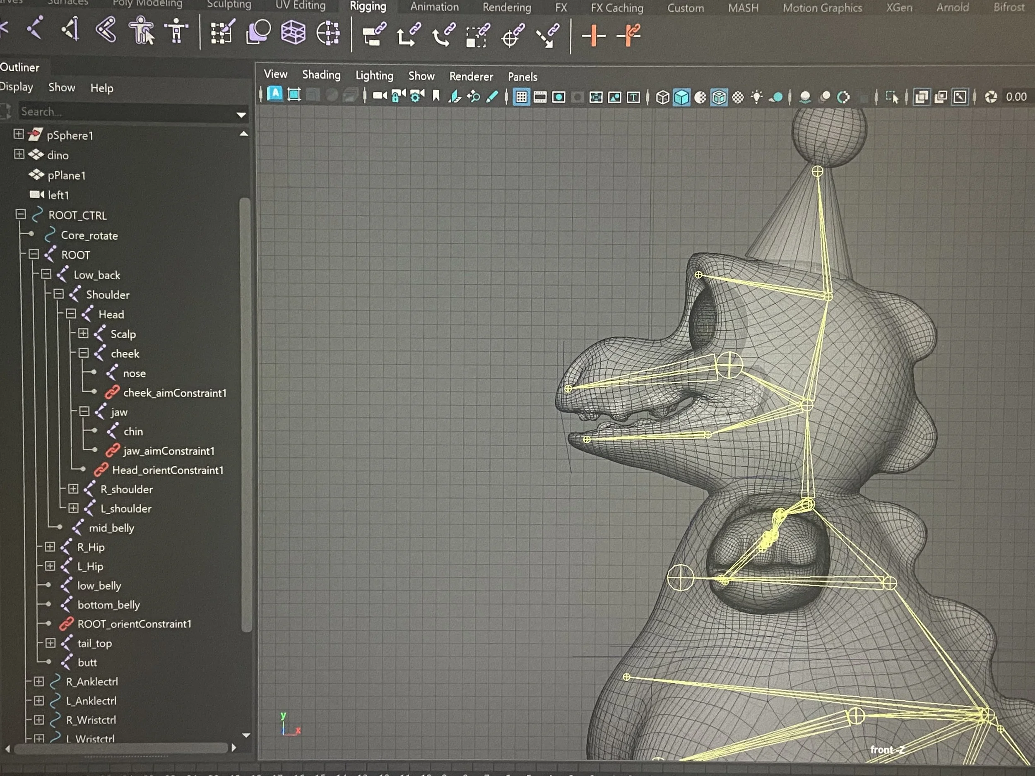Viewport: 1035px width, 776px height.
Task: Toggle Use All Lights bulb icon
Action: 757,97
